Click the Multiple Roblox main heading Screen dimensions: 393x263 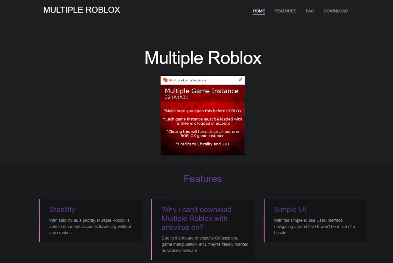pos(203,58)
